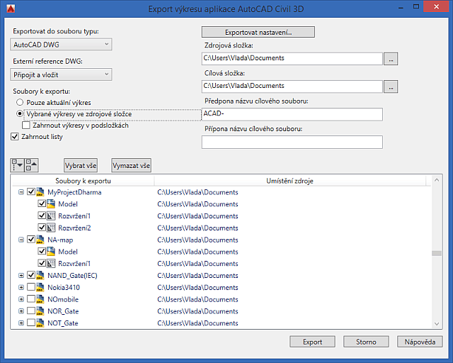The image size is (453, 363).
Task: Enable the 'Zahrnout výkresy v podsložkách' checkbox
Action: pyautogui.click(x=25, y=125)
